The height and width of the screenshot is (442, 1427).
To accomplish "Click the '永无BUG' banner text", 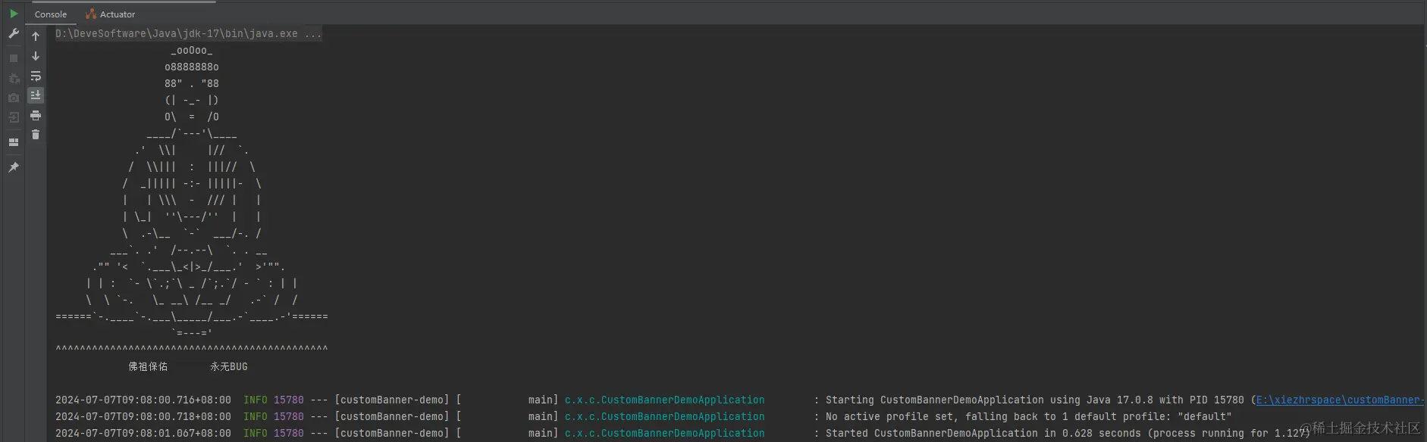I will (x=229, y=366).
